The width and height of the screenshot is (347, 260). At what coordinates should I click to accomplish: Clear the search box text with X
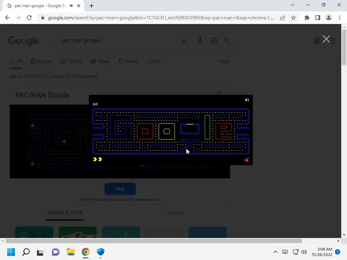point(184,41)
